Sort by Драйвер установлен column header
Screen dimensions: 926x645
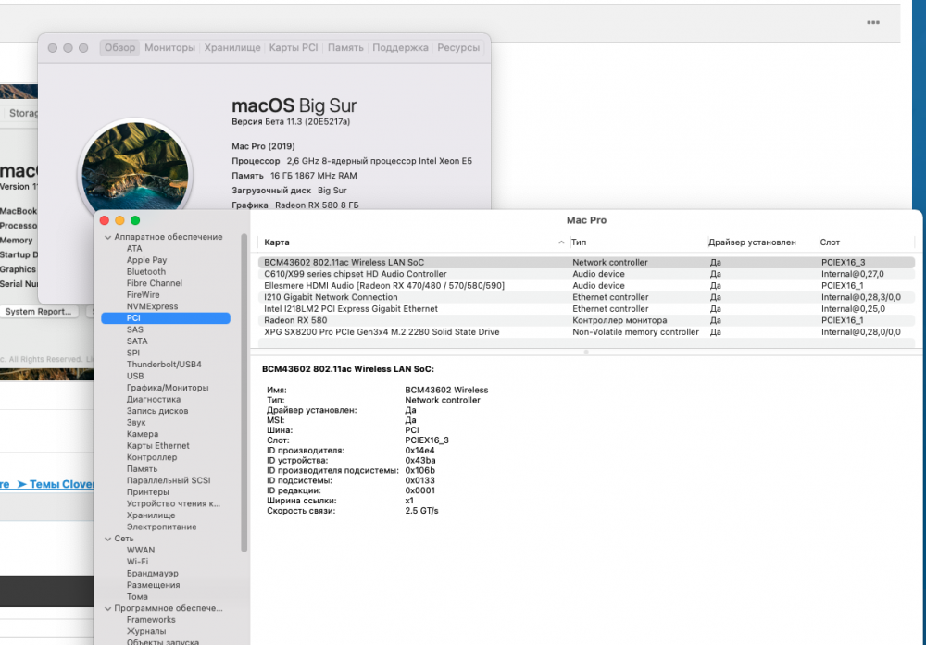[x=752, y=242]
